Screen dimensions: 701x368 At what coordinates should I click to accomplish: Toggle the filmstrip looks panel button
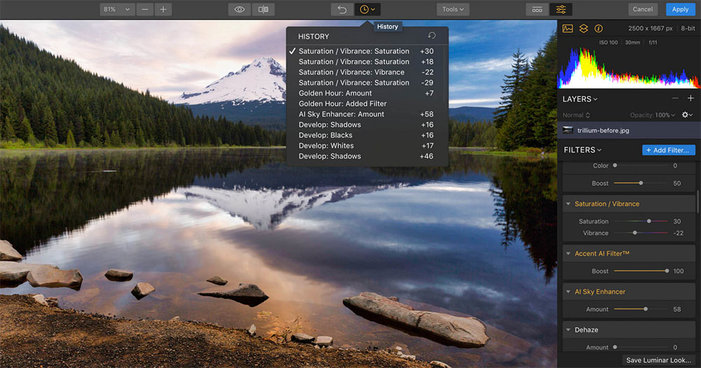[537, 9]
